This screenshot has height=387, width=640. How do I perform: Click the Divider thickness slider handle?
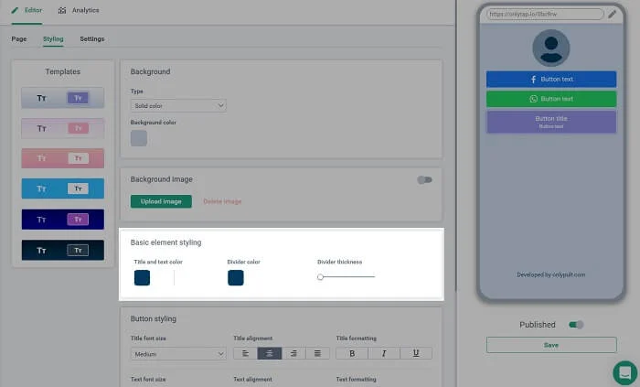(x=321, y=276)
